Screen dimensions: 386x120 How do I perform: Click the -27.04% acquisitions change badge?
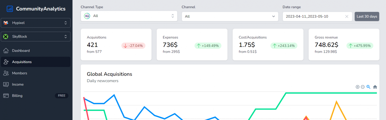point(133,46)
